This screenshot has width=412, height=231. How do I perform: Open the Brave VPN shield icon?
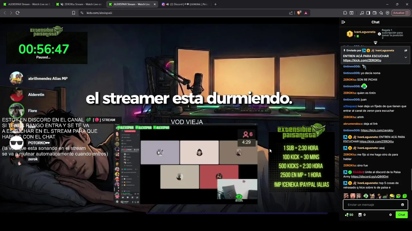tap(388, 13)
